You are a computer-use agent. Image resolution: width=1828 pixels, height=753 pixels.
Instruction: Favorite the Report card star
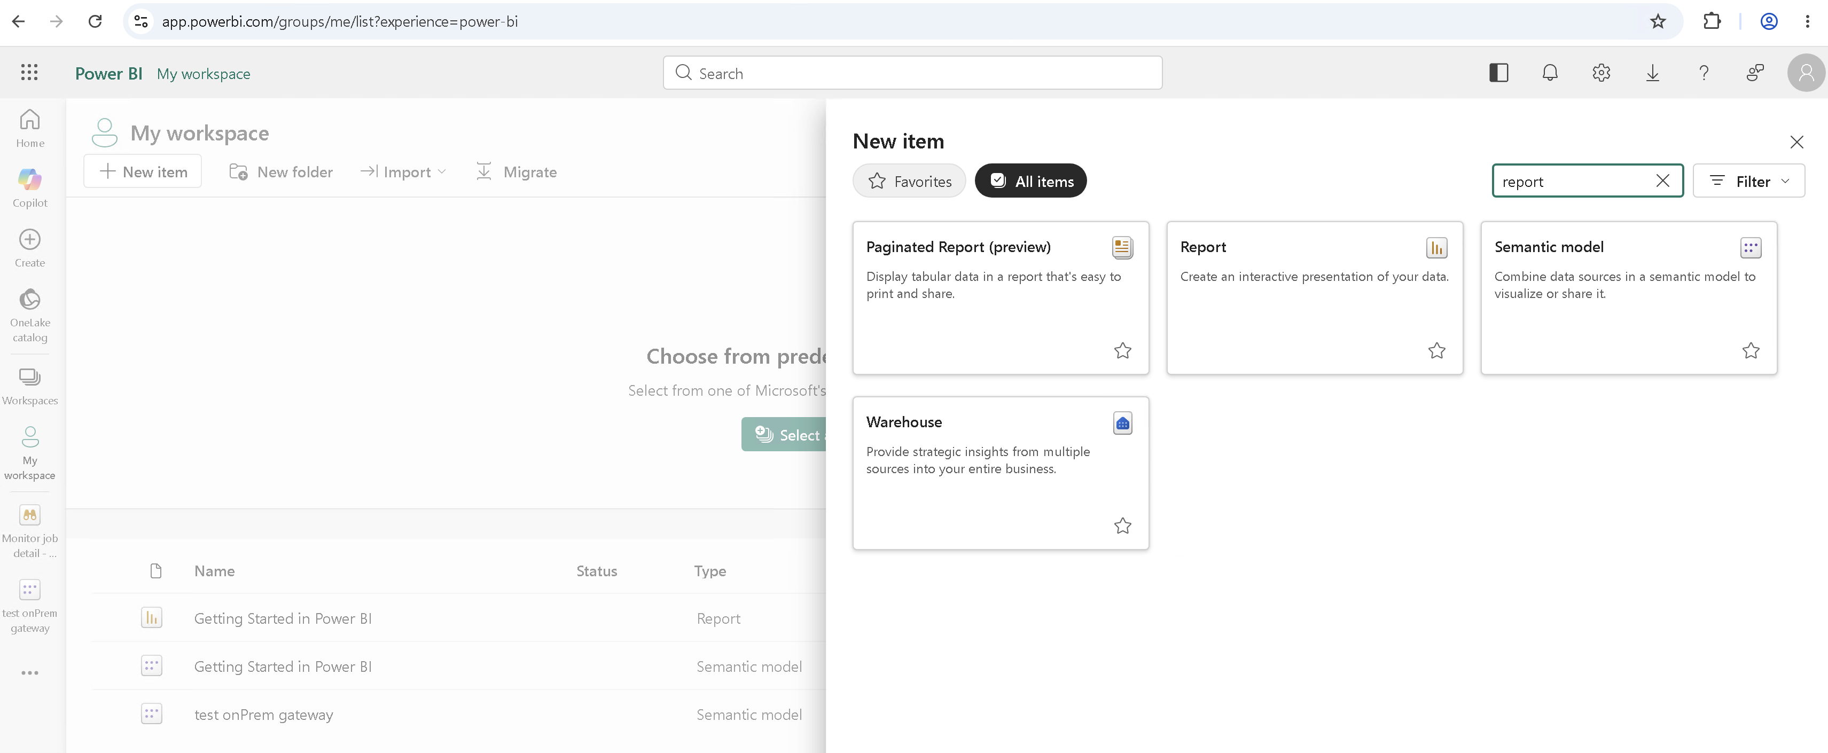(x=1436, y=350)
